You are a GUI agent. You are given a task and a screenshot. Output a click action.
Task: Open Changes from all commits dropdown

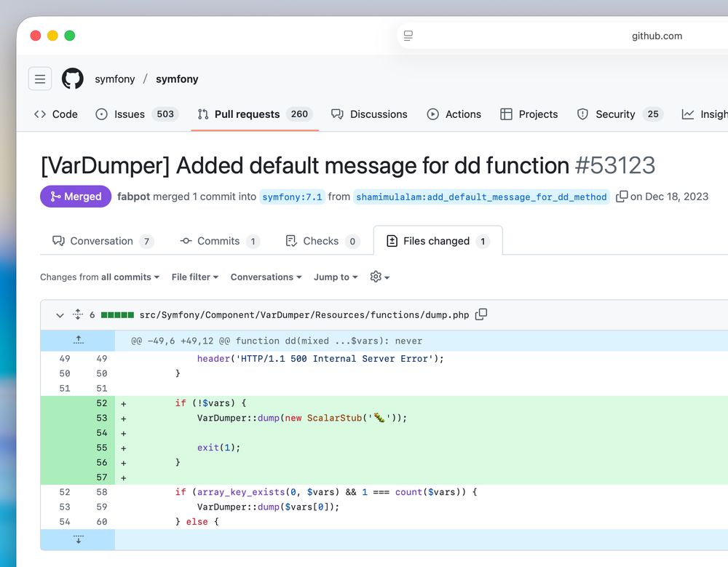[100, 277]
